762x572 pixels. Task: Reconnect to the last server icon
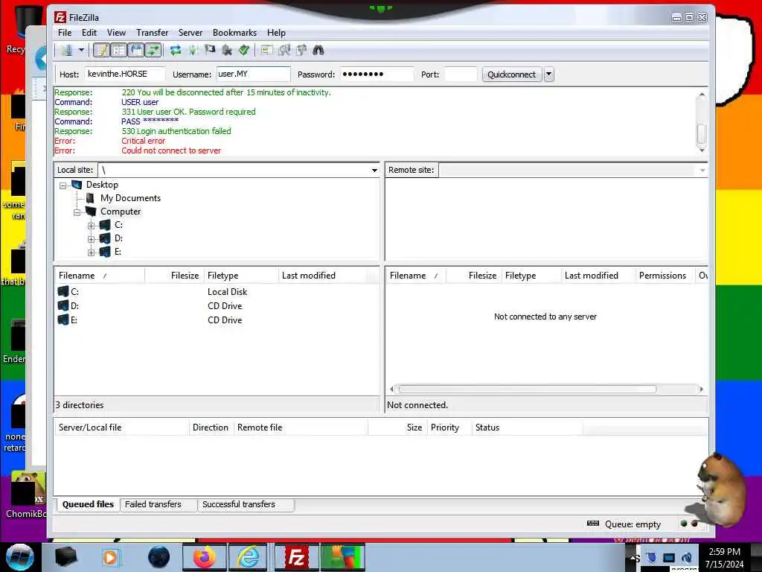[x=244, y=50]
